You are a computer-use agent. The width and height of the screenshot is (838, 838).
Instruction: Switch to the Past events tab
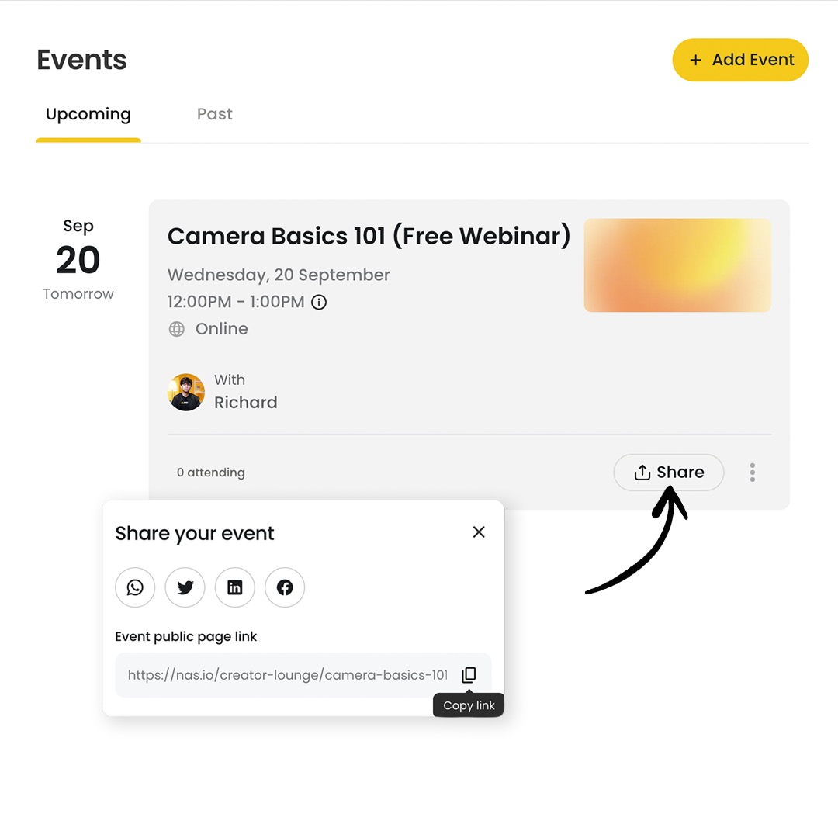coord(214,114)
